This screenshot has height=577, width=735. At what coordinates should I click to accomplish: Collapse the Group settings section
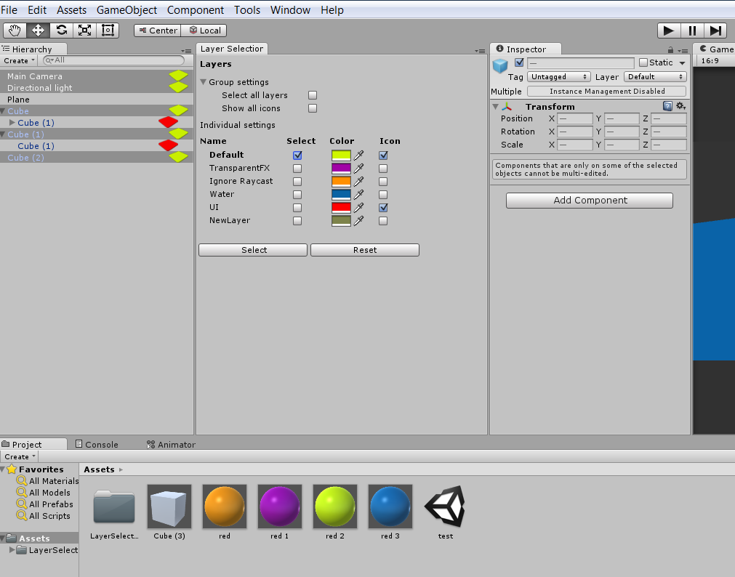coord(204,82)
